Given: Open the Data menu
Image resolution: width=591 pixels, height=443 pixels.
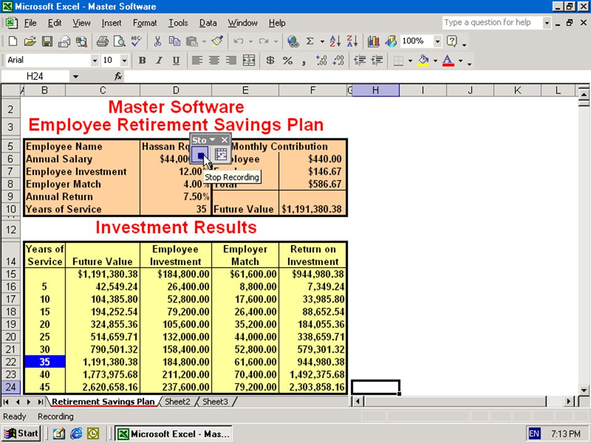Looking at the screenshot, I should coord(207,23).
